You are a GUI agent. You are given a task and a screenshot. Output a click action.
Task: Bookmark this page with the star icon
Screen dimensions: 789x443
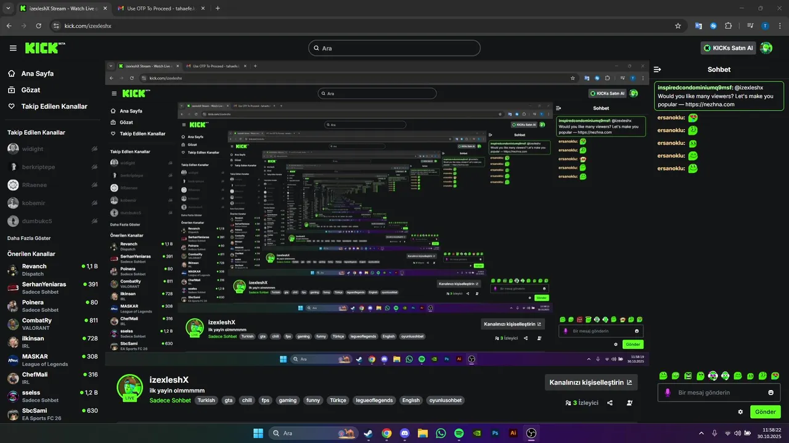[x=678, y=26]
